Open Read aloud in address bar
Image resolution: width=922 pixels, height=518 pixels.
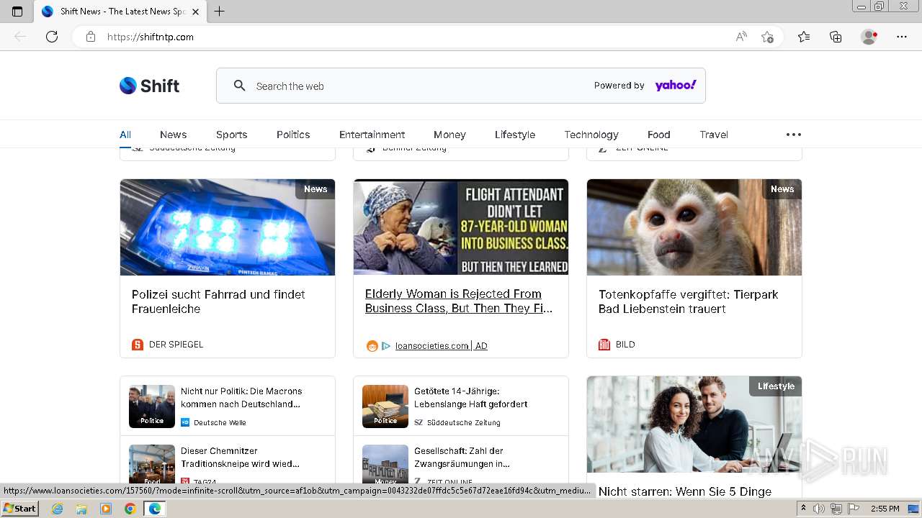pos(741,37)
